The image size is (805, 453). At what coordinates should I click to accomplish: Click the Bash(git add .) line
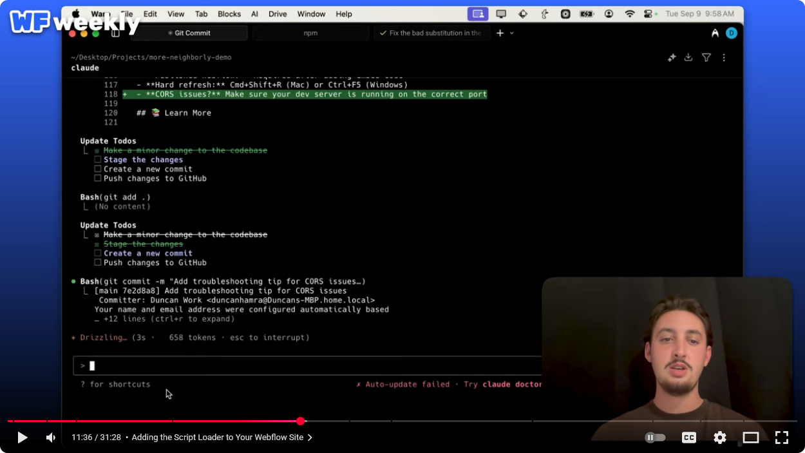coord(115,197)
